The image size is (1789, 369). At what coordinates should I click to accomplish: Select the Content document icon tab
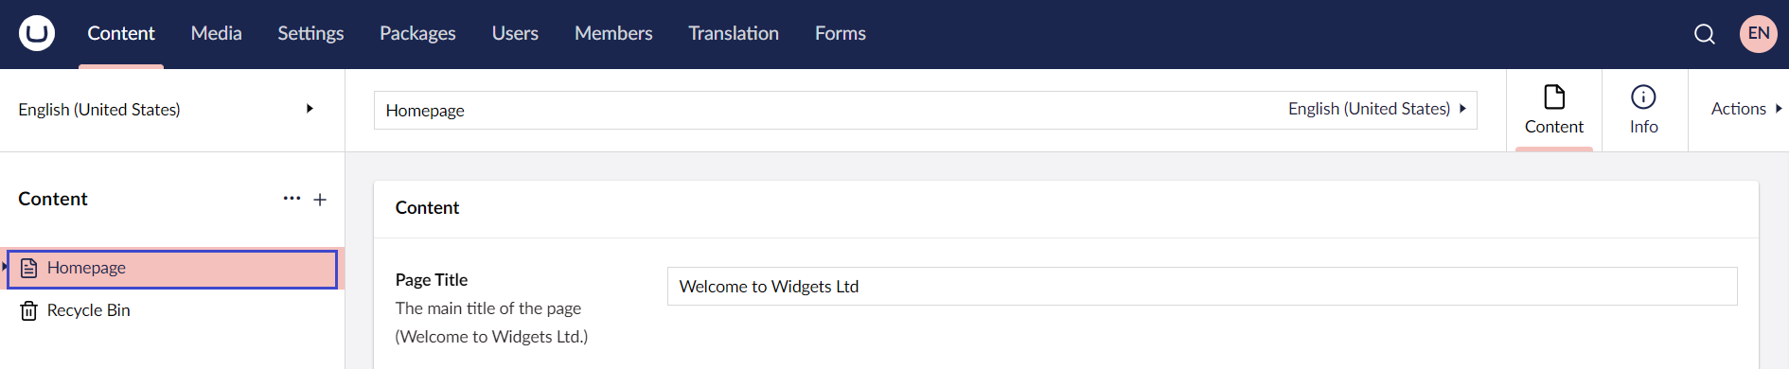coord(1554,97)
